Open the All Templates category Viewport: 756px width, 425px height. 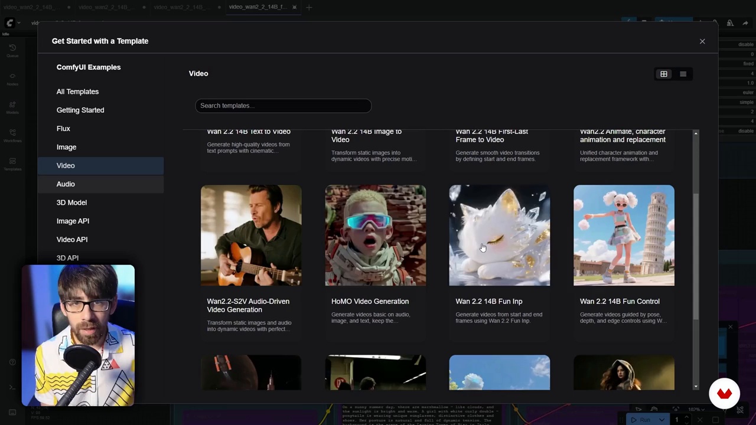77,91
